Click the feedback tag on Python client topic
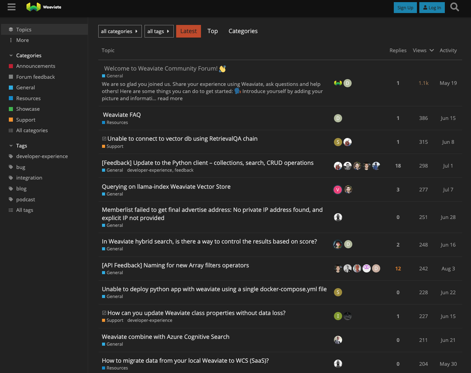Screen dimensions: 471x373 [x=184, y=170]
